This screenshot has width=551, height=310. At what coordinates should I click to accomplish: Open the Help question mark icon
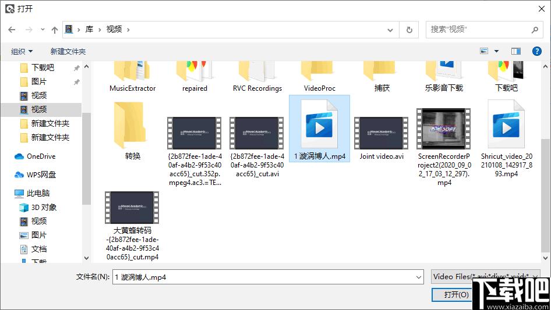coord(536,51)
